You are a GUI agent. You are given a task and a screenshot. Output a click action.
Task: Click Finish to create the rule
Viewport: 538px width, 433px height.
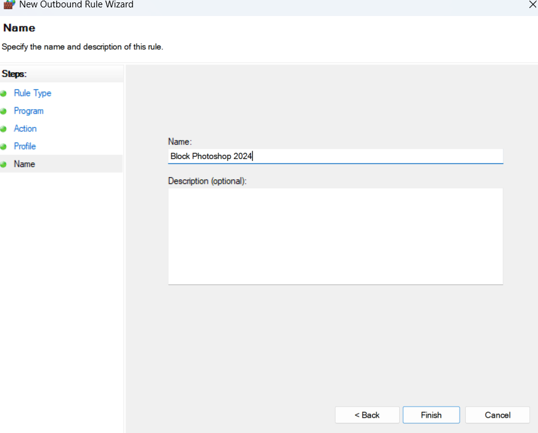pos(431,415)
